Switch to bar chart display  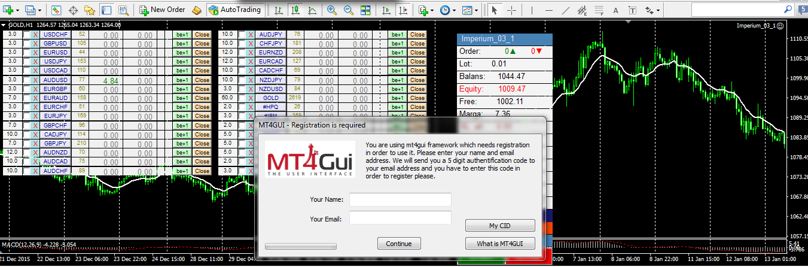coord(279,10)
